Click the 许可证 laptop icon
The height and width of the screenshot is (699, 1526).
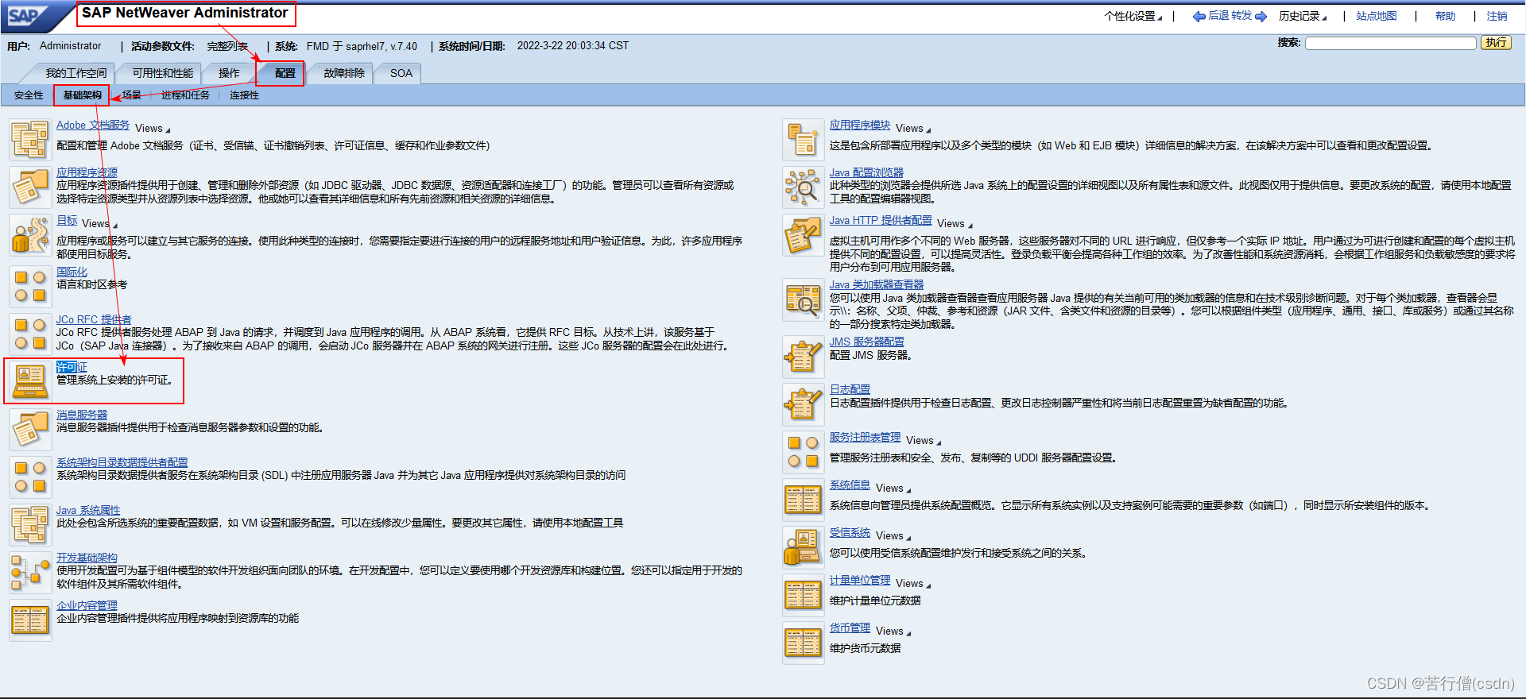click(30, 381)
